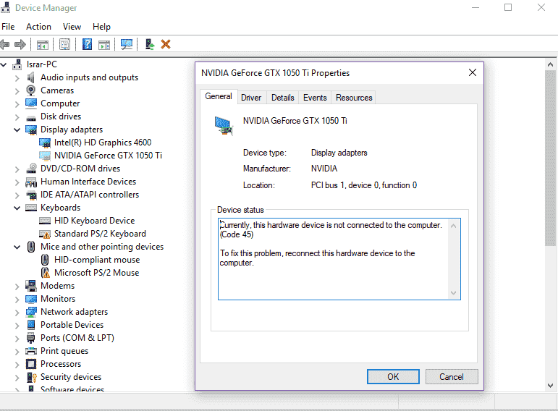Click the Forward arrow toolbar icon

tap(20, 44)
